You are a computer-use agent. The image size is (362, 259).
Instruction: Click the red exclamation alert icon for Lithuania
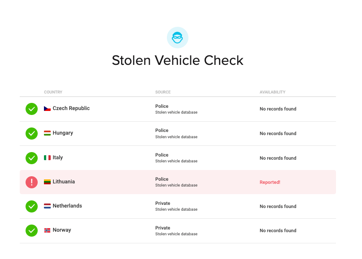tap(31, 182)
